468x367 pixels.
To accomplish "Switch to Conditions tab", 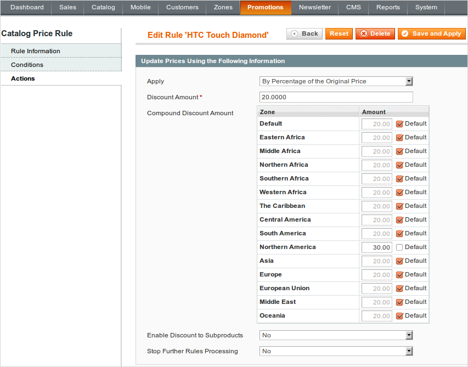I will [x=61, y=64].
